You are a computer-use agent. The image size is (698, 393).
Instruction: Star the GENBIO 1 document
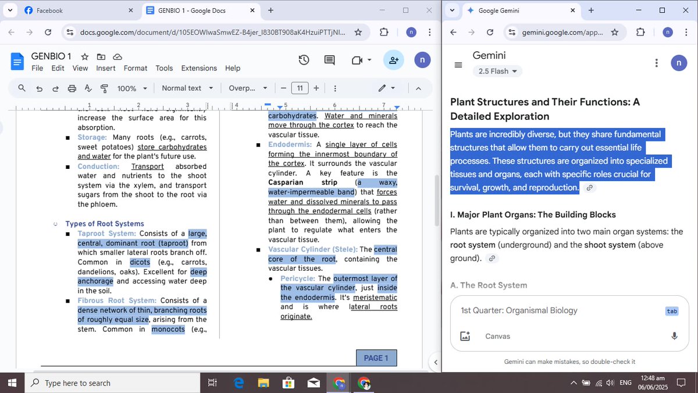85,56
